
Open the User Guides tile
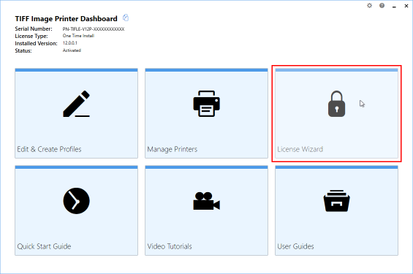(336, 210)
